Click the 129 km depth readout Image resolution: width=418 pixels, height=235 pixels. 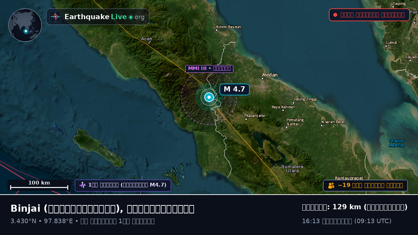355,207
